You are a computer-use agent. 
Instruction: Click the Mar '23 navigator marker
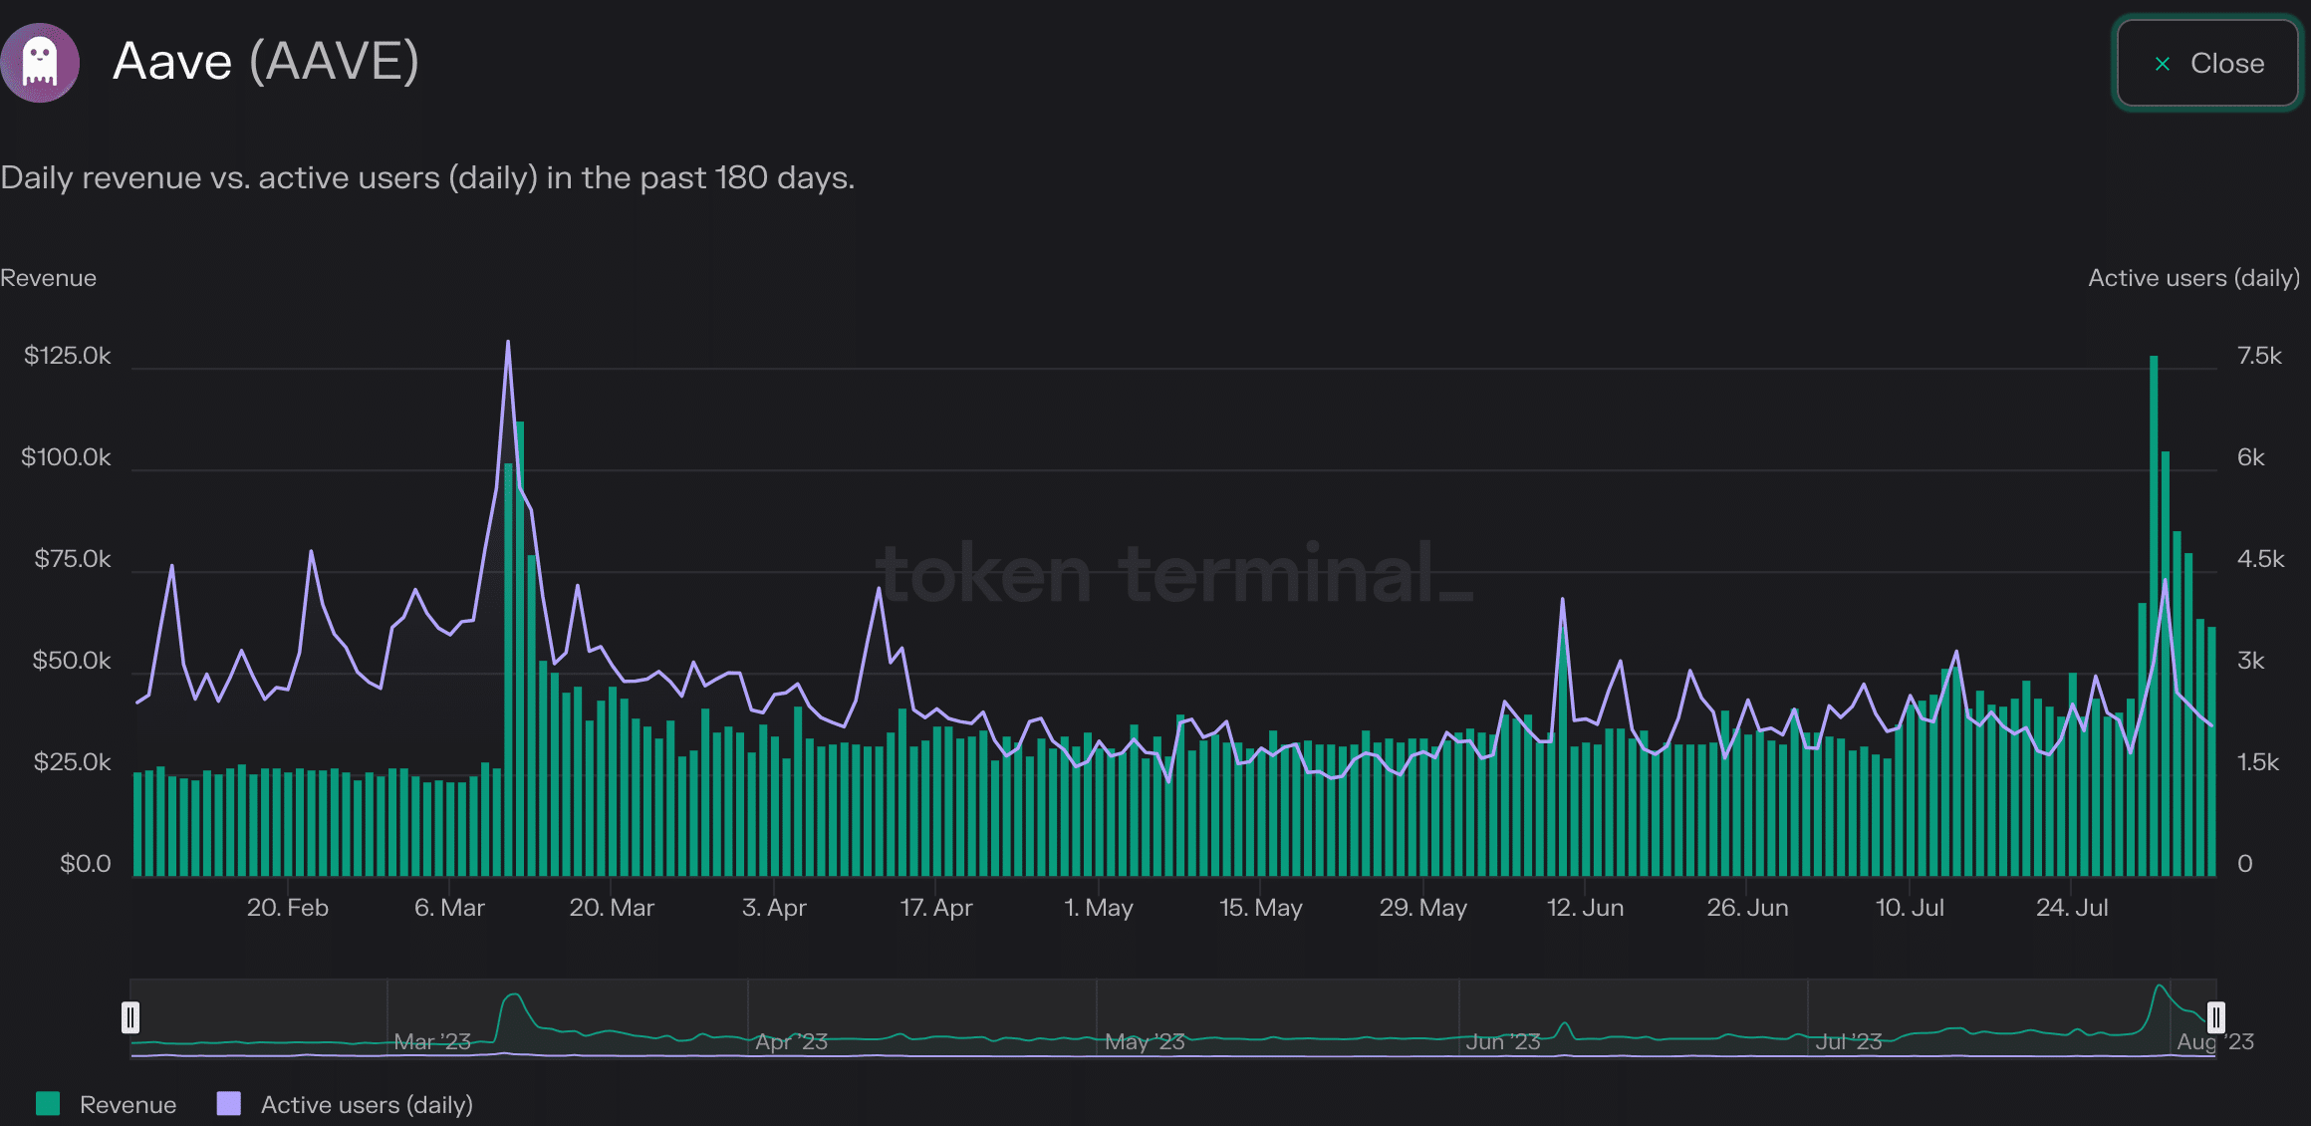pyautogui.click(x=431, y=1041)
